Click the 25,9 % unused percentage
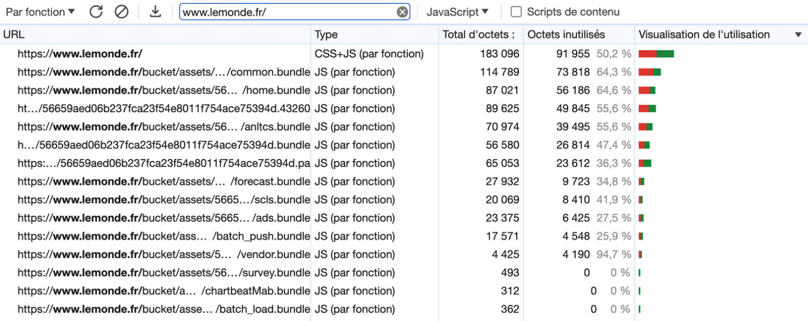Image resolution: width=808 pixels, height=321 pixels. pos(614,236)
